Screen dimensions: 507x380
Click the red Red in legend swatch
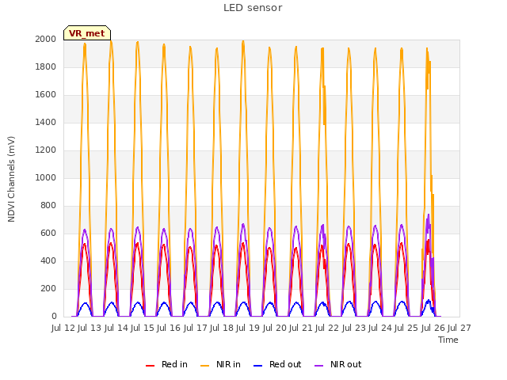pos(150,366)
